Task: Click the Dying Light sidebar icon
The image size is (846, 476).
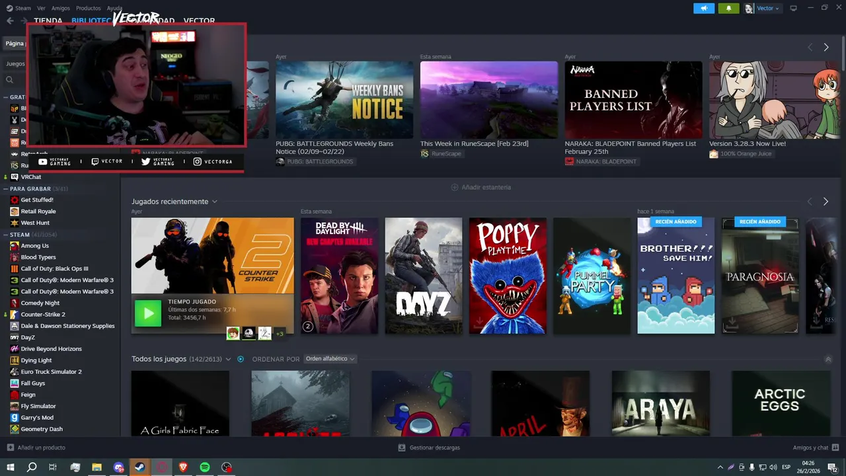Action: coord(15,360)
